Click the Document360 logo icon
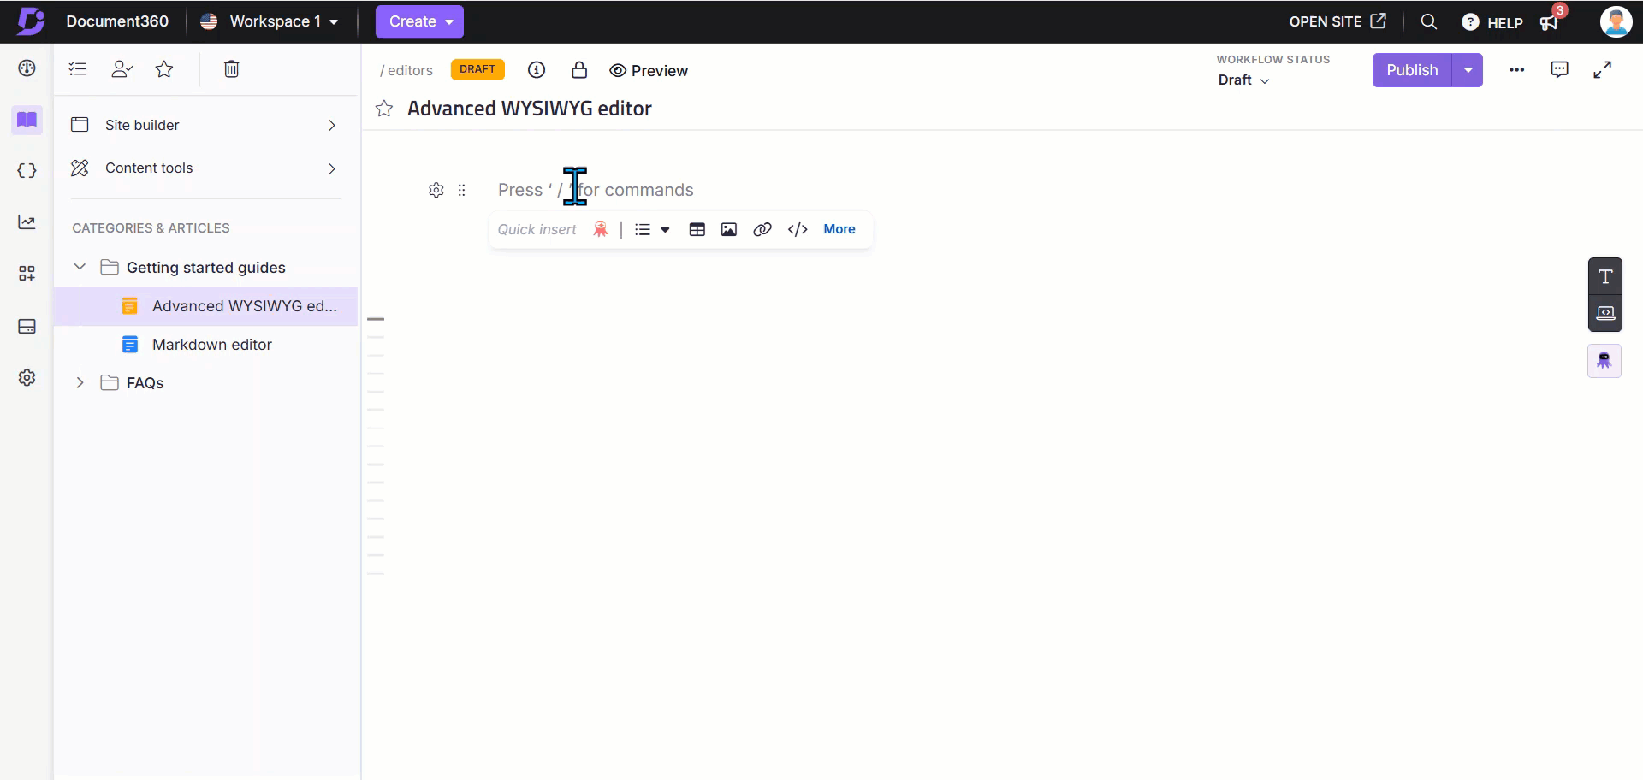The width and height of the screenshot is (1643, 780). tap(31, 21)
